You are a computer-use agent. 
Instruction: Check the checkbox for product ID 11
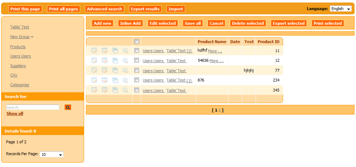click(137, 51)
